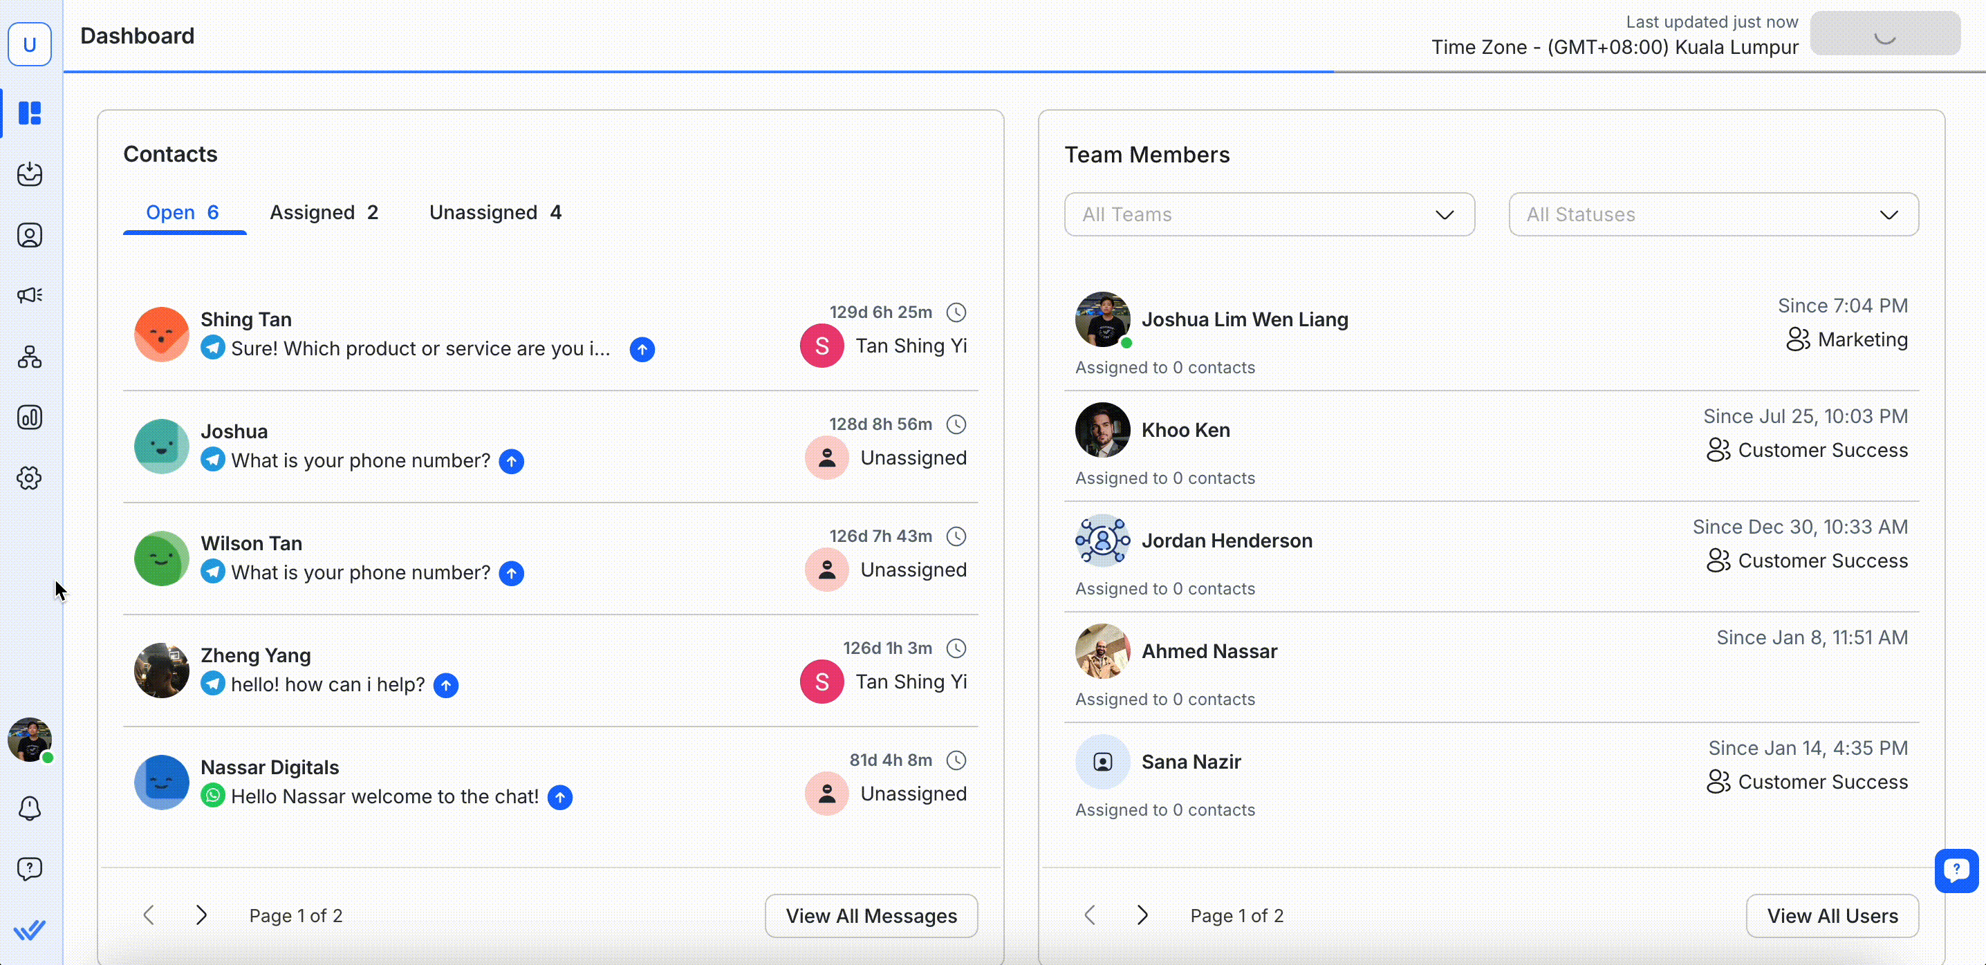The image size is (1986, 965).
Task: Switch to the Unassigned tab
Action: [x=494, y=213]
